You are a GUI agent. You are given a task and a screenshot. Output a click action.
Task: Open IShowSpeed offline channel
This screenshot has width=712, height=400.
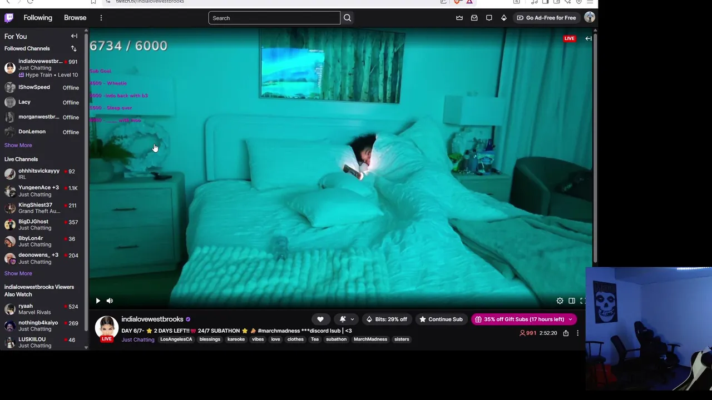tap(42, 87)
